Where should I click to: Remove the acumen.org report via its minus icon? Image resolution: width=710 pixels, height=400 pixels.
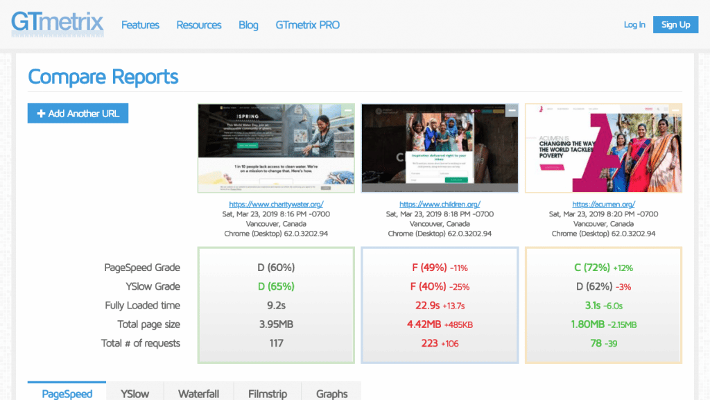click(675, 110)
